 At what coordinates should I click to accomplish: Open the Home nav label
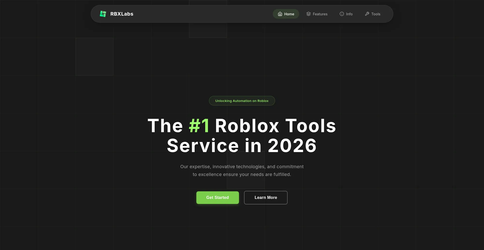[x=289, y=14]
